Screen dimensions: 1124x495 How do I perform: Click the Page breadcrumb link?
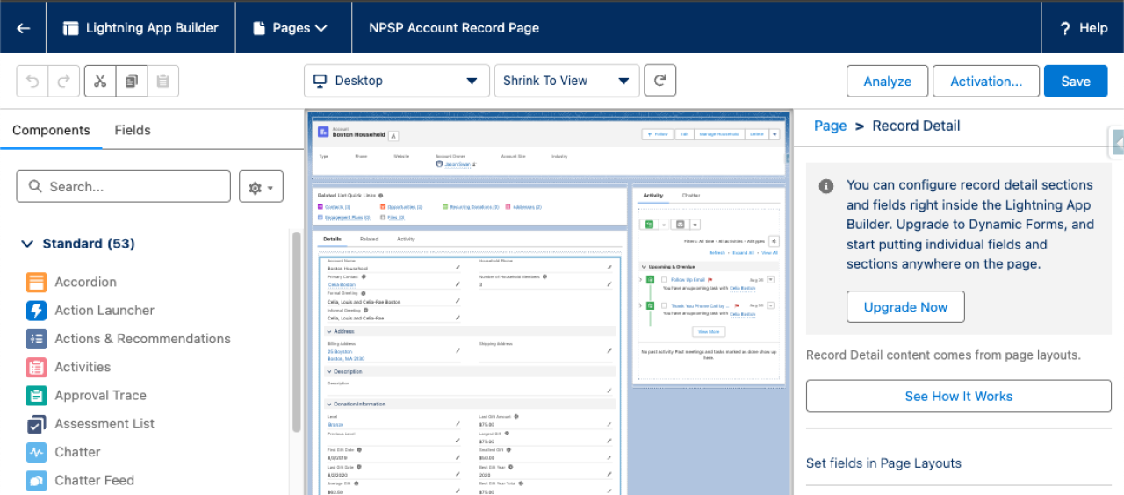point(830,126)
